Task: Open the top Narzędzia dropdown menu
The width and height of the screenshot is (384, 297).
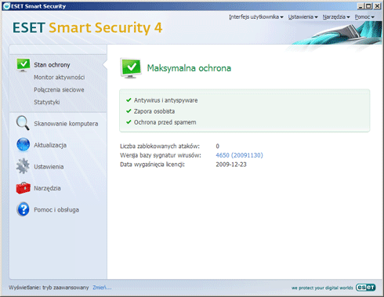Action: (336, 17)
